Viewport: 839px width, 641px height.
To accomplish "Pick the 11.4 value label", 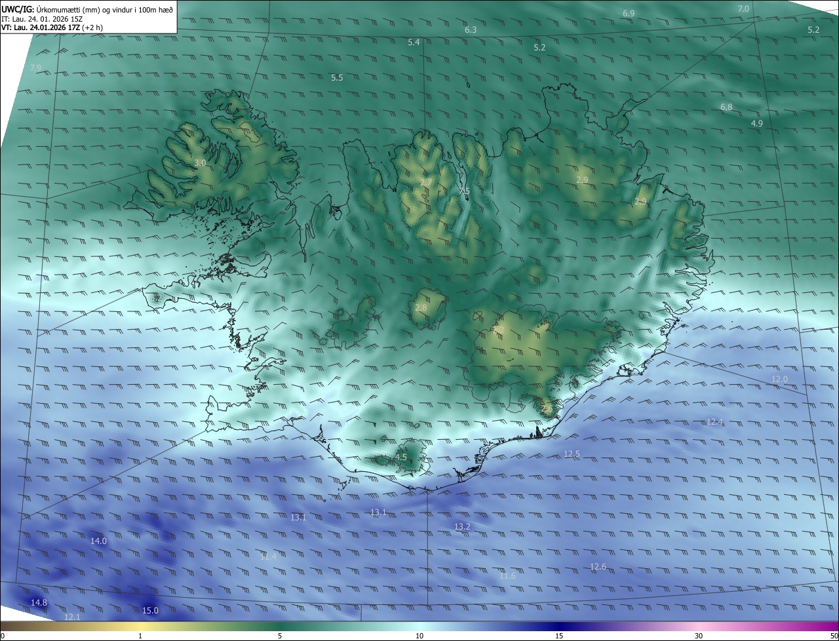I will tap(269, 556).
